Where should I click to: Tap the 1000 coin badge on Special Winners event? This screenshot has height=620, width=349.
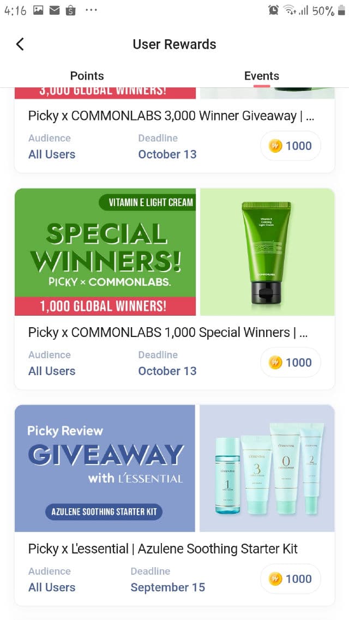[291, 363]
